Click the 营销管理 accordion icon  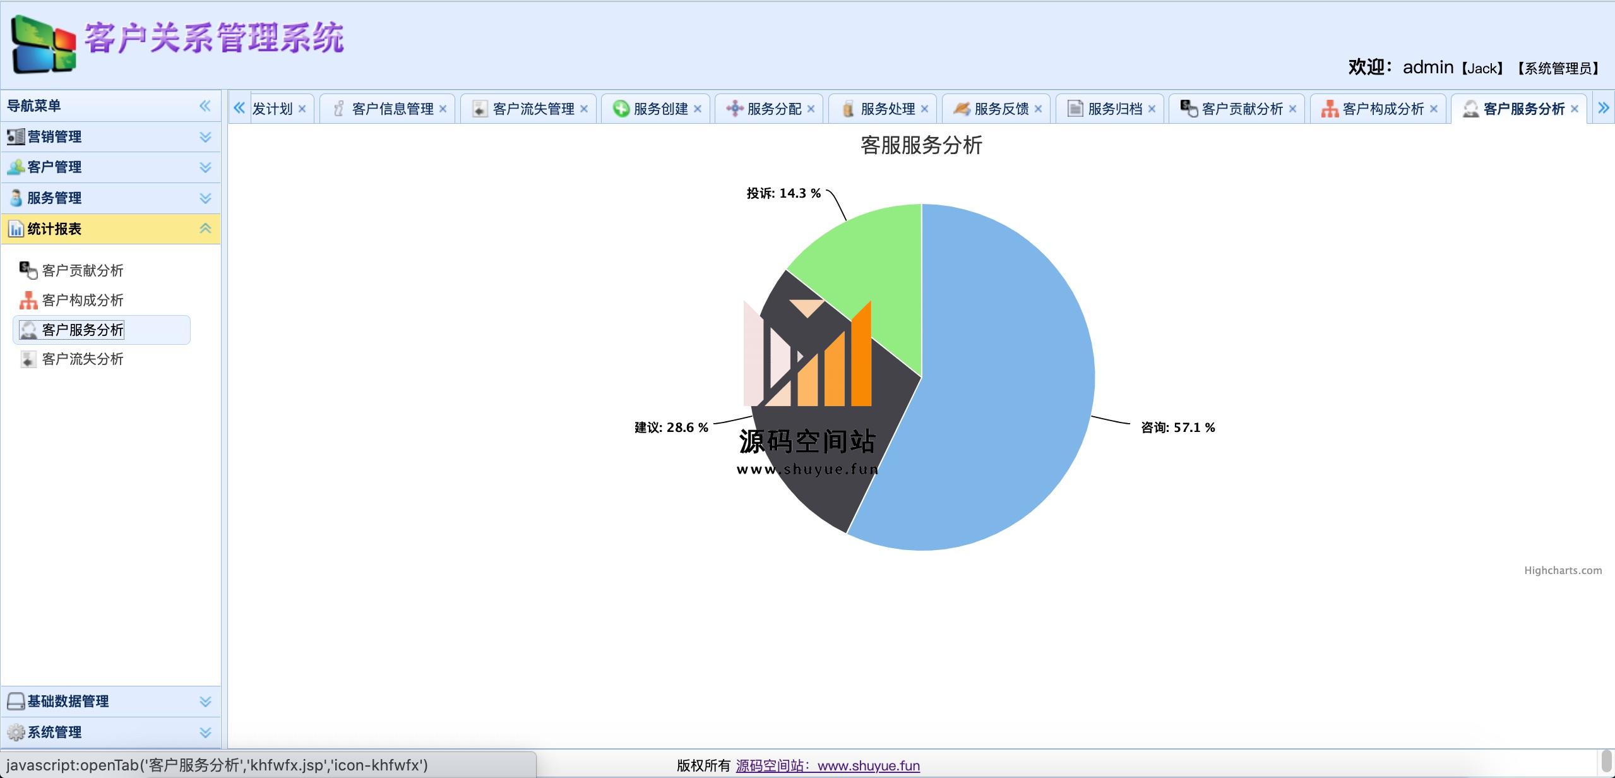point(16,136)
